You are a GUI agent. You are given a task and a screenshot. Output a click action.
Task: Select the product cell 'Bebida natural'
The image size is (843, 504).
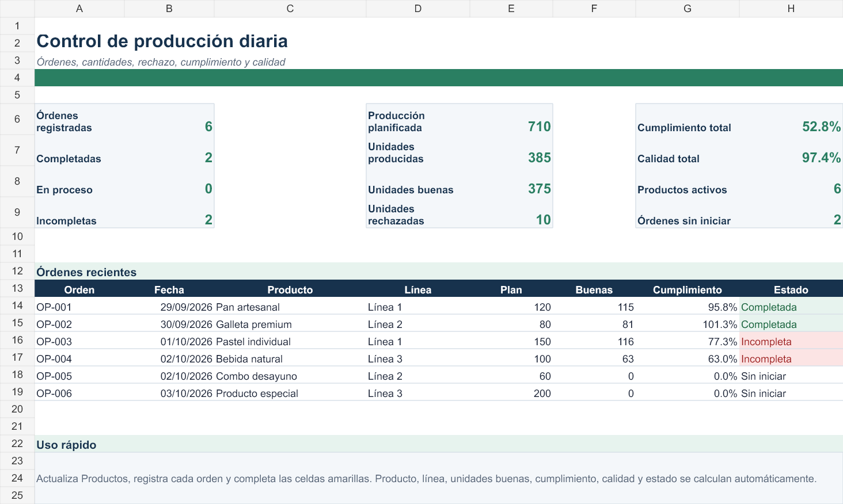pos(290,357)
